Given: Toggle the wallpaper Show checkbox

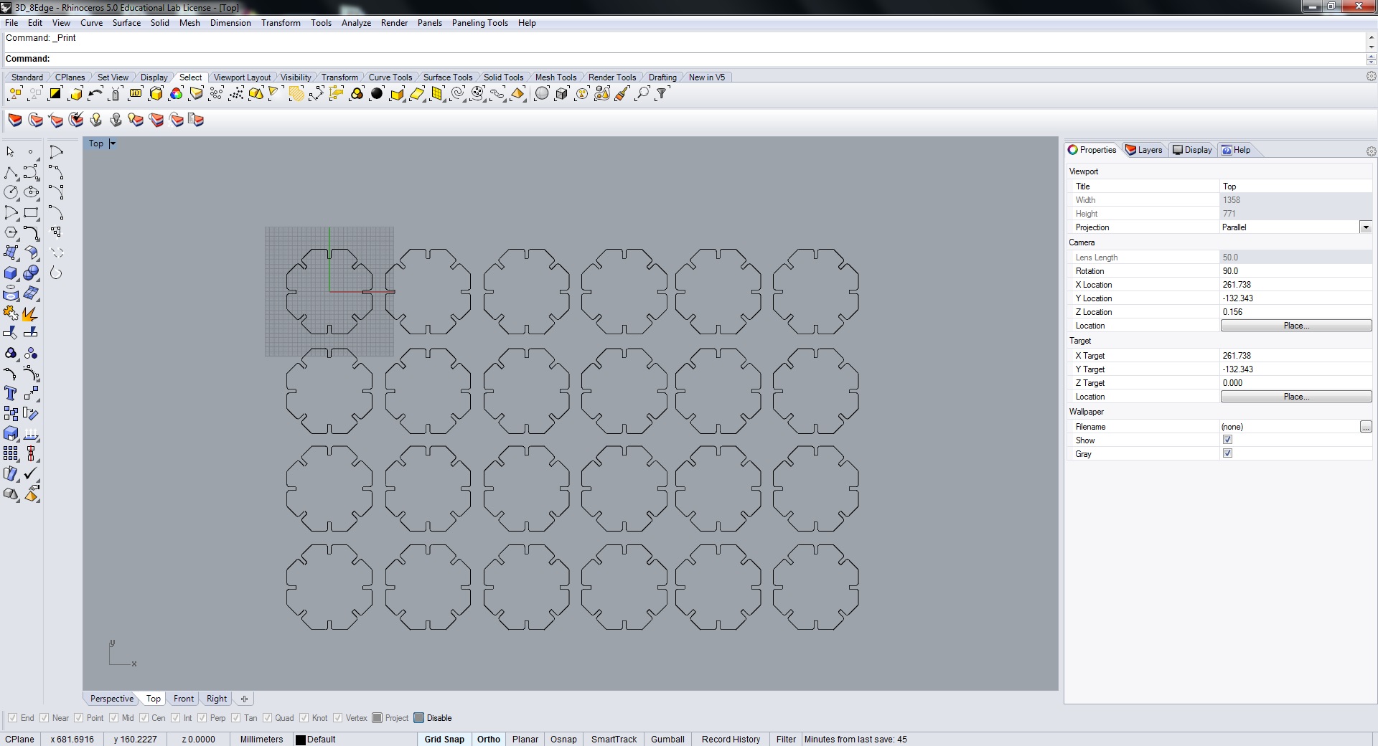Looking at the screenshot, I should (1227, 440).
